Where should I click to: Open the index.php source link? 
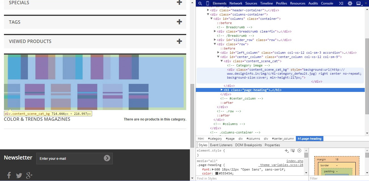[295, 161]
